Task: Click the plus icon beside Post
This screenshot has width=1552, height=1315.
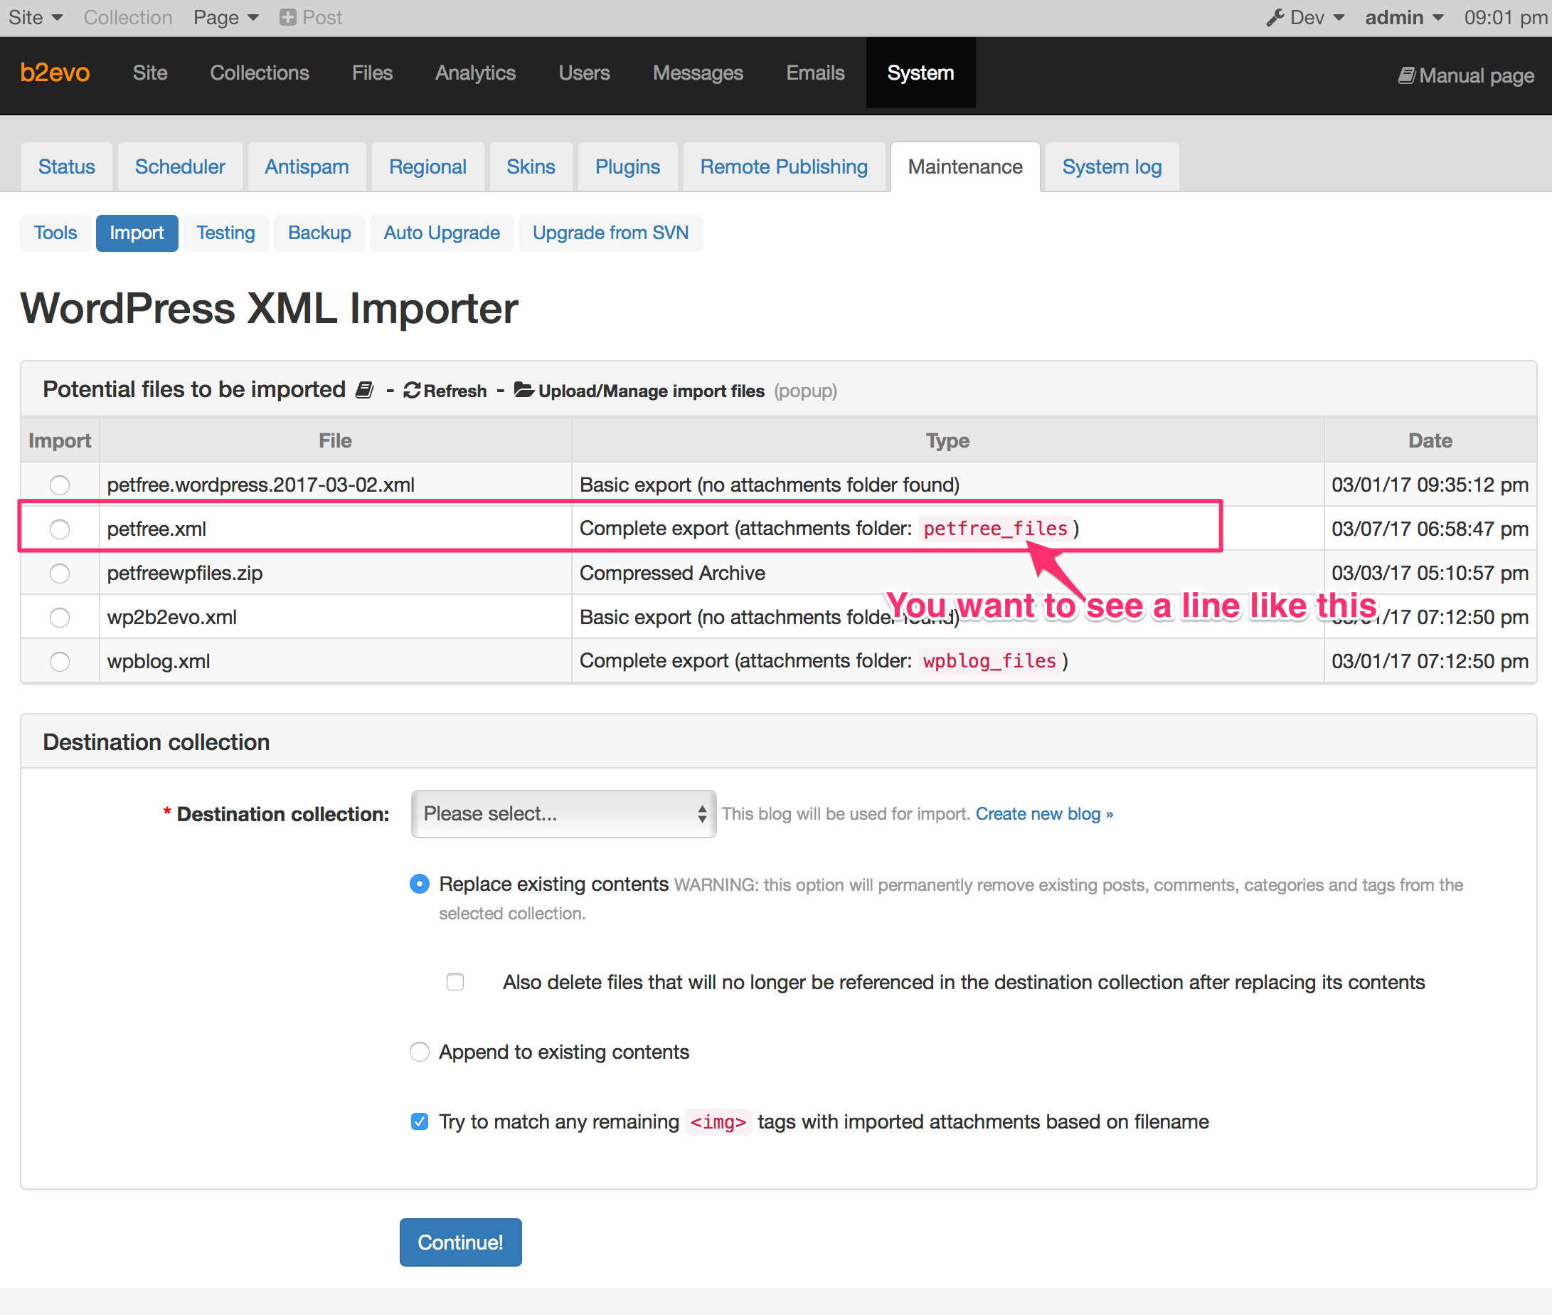Action: point(287,17)
